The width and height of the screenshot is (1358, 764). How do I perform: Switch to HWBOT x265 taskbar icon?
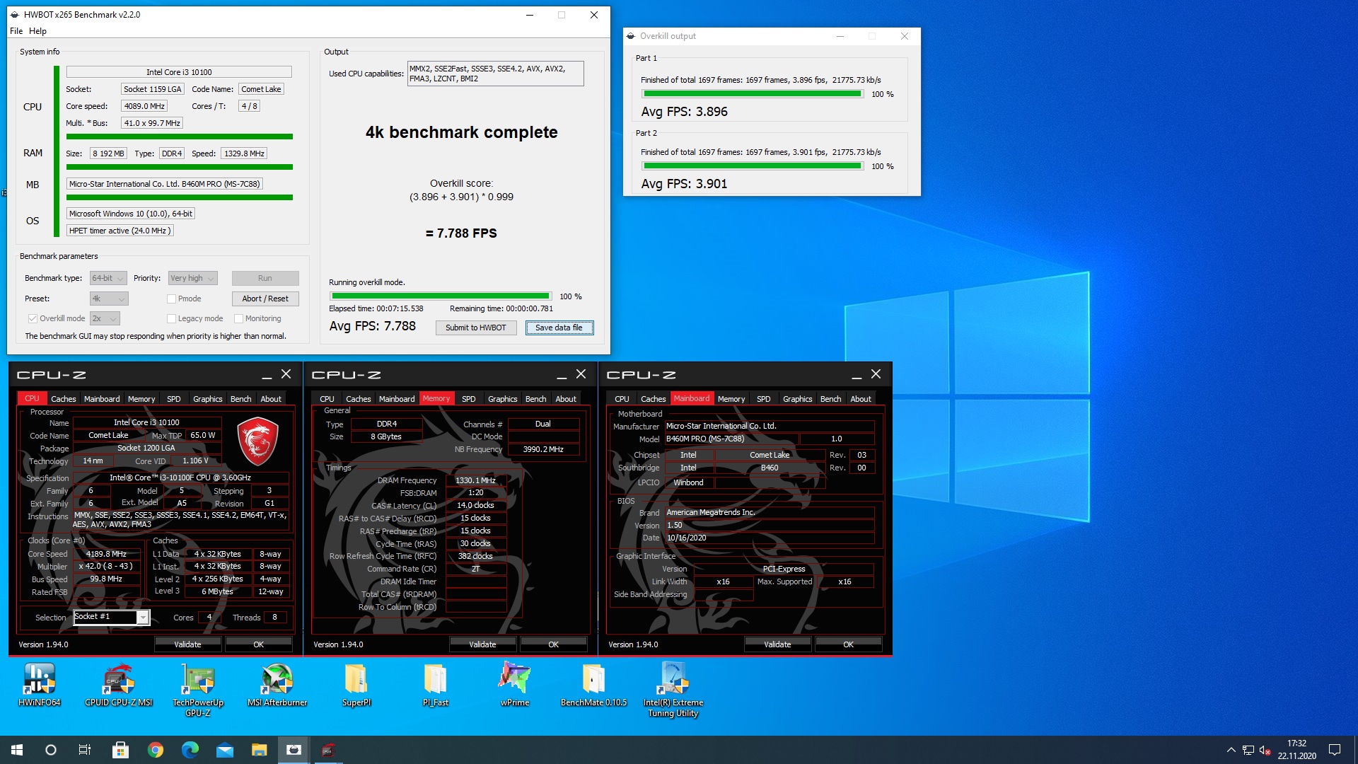pyautogui.click(x=294, y=750)
